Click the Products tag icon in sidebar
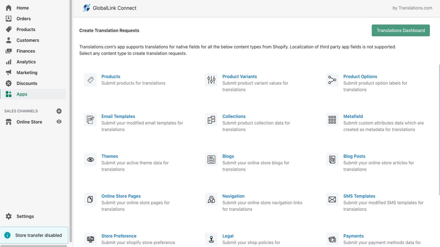The image size is (440, 247). 9,30
